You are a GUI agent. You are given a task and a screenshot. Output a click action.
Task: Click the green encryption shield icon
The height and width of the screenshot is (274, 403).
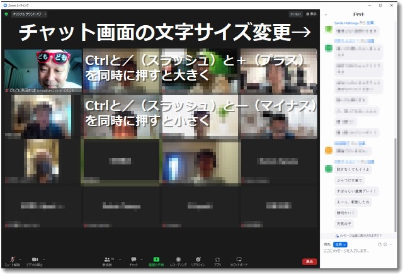coord(6,14)
